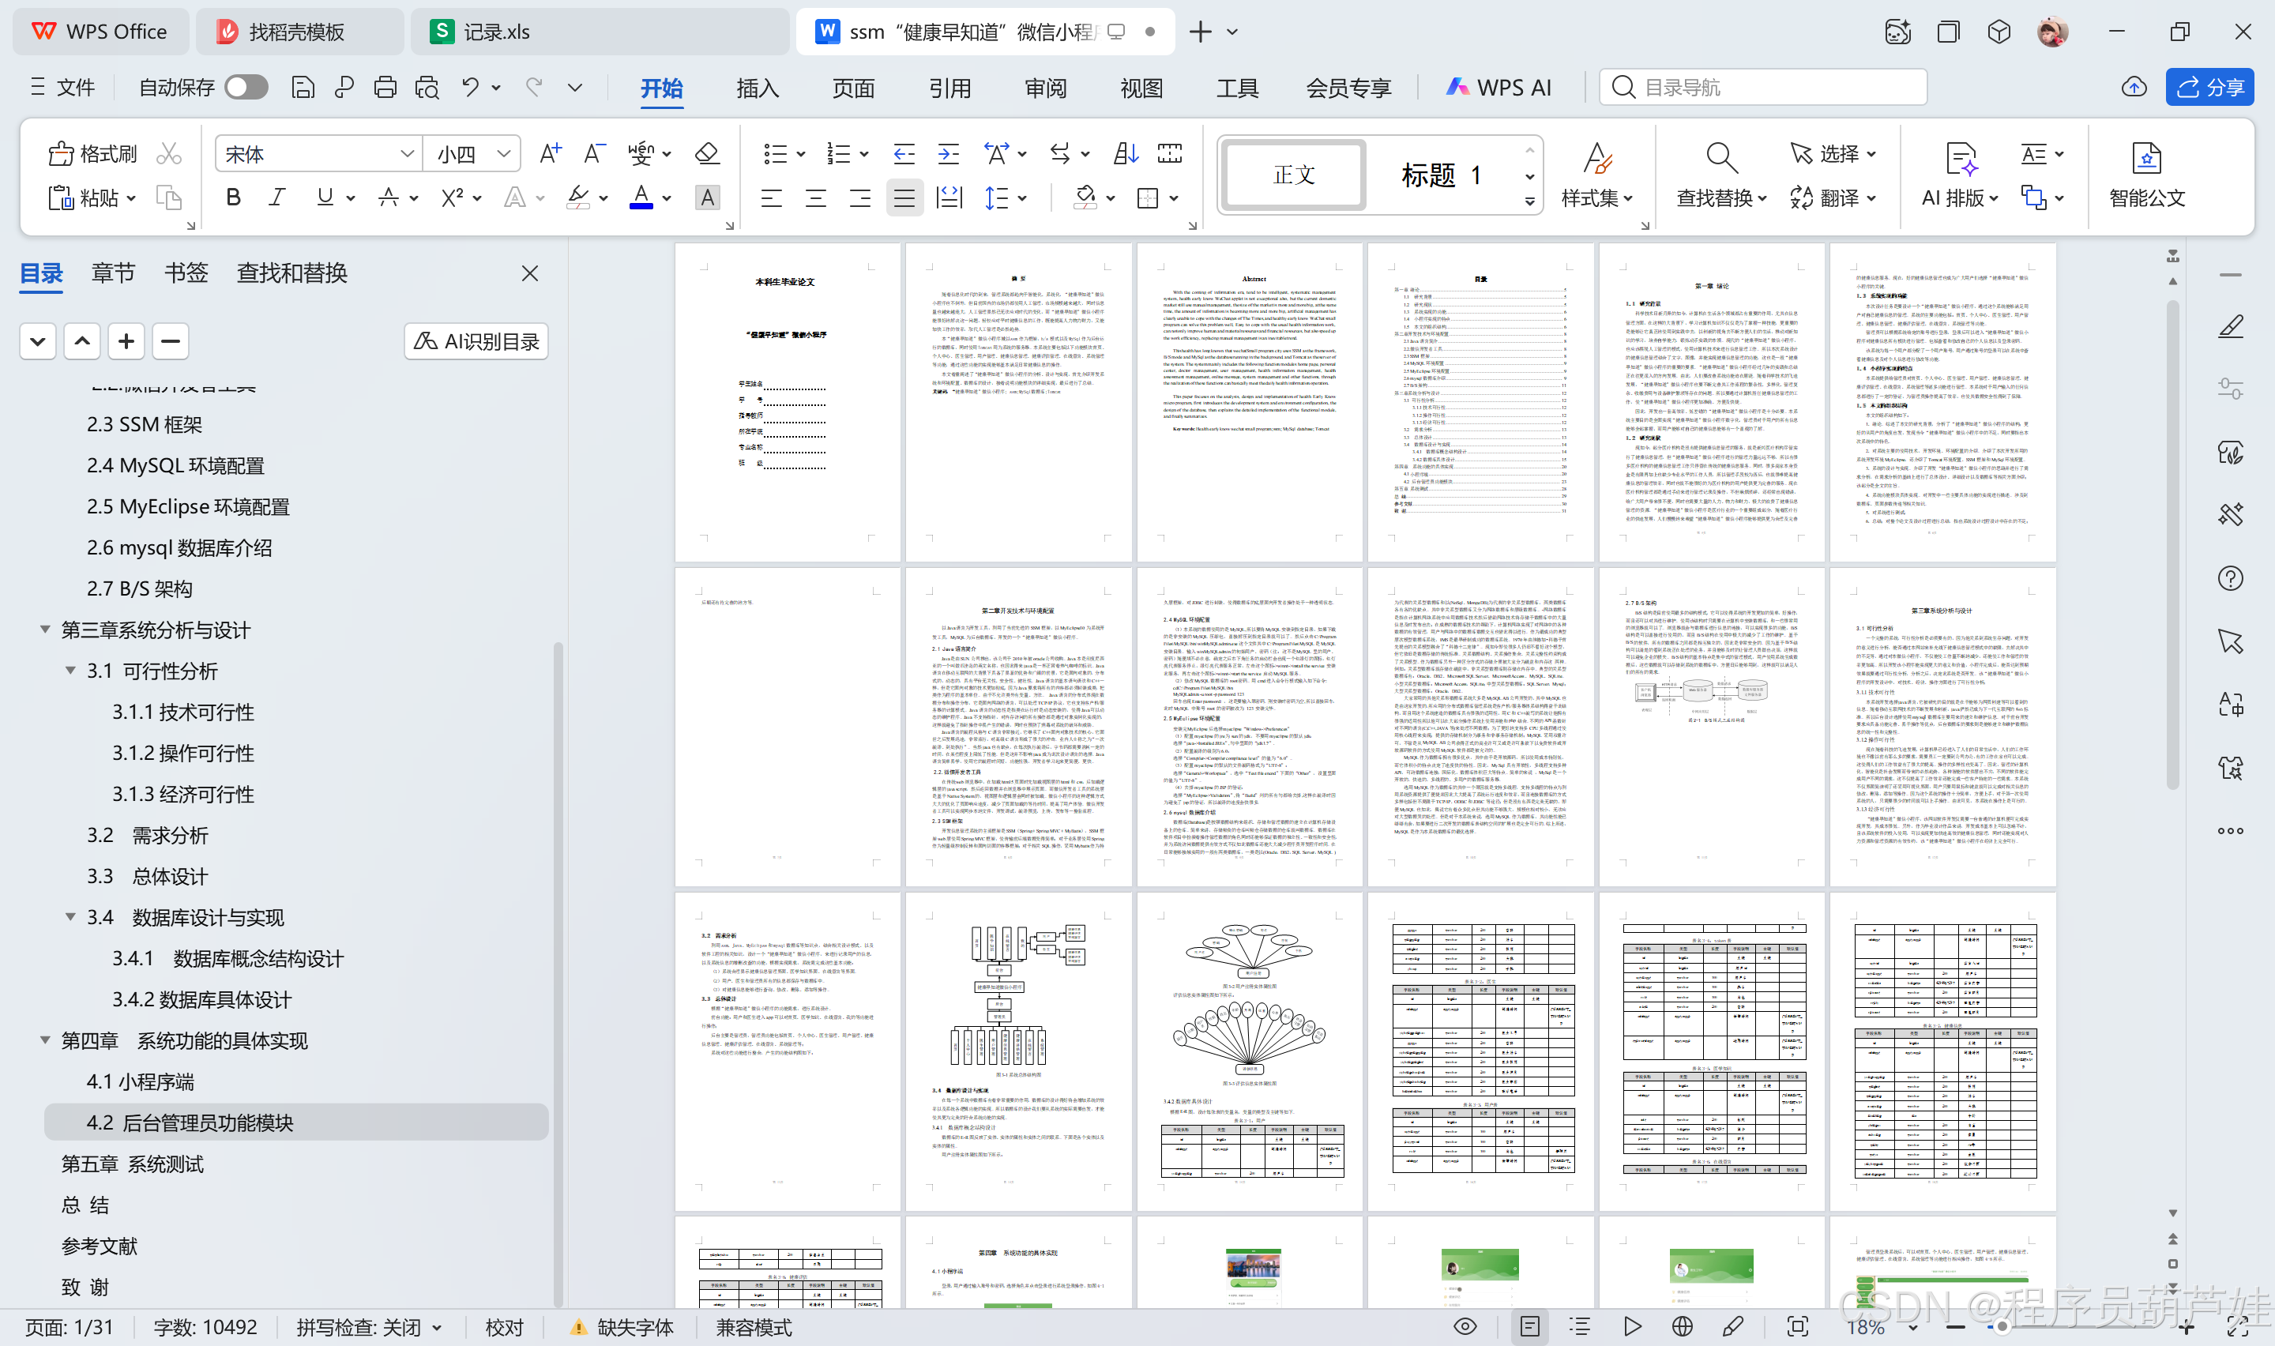2275x1346 pixels.
Task: Click the 分享 share button
Action: [2209, 87]
